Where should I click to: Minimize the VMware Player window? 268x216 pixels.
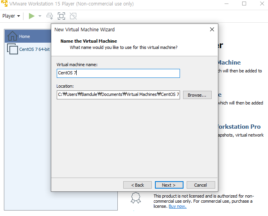(227, 4)
